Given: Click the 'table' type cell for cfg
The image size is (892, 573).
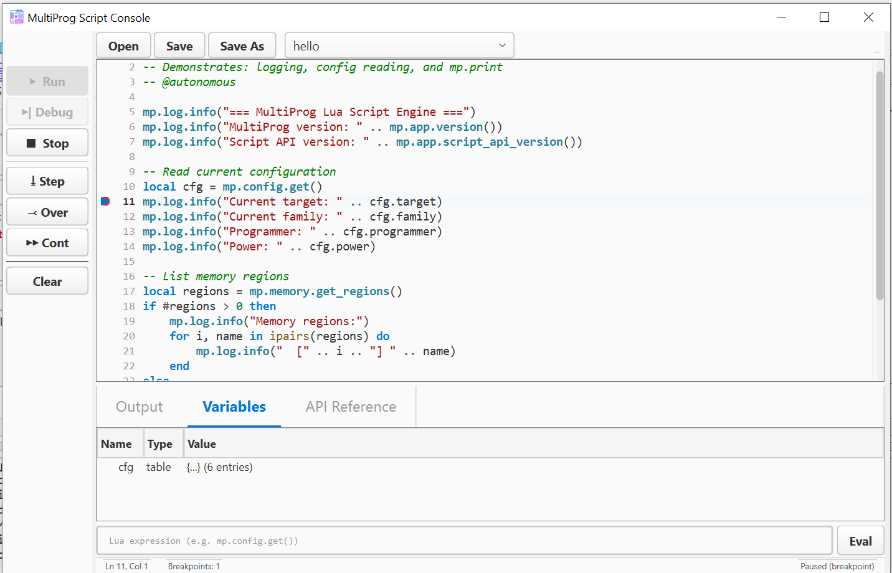Looking at the screenshot, I should pyautogui.click(x=159, y=467).
